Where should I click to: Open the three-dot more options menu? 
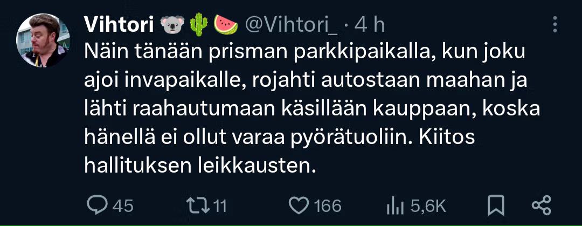(x=555, y=24)
